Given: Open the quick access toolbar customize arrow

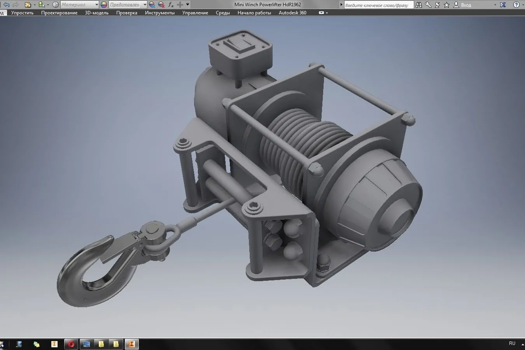Looking at the screenshot, I should (188, 5).
